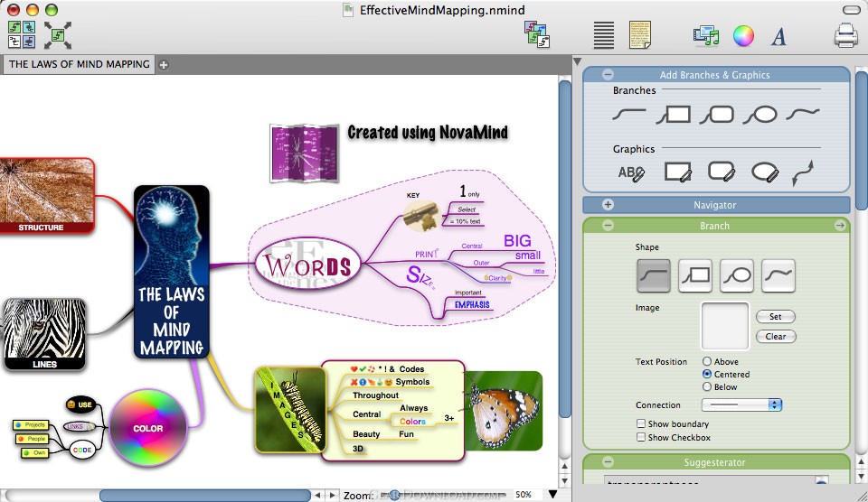Open the Connection style dropdown
The height and width of the screenshot is (502, 868).
[x=741, y=404]
